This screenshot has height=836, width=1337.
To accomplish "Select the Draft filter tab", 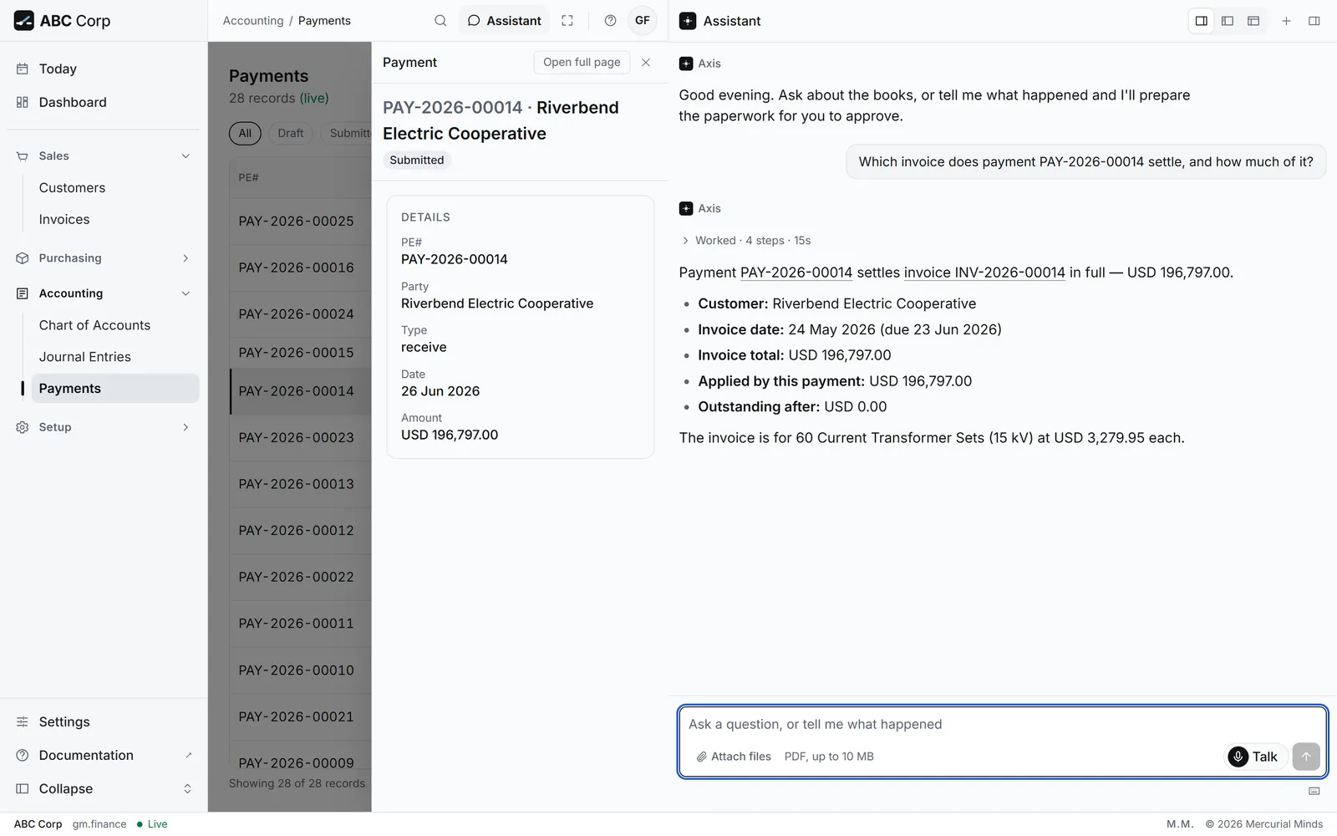I will 291,133.
